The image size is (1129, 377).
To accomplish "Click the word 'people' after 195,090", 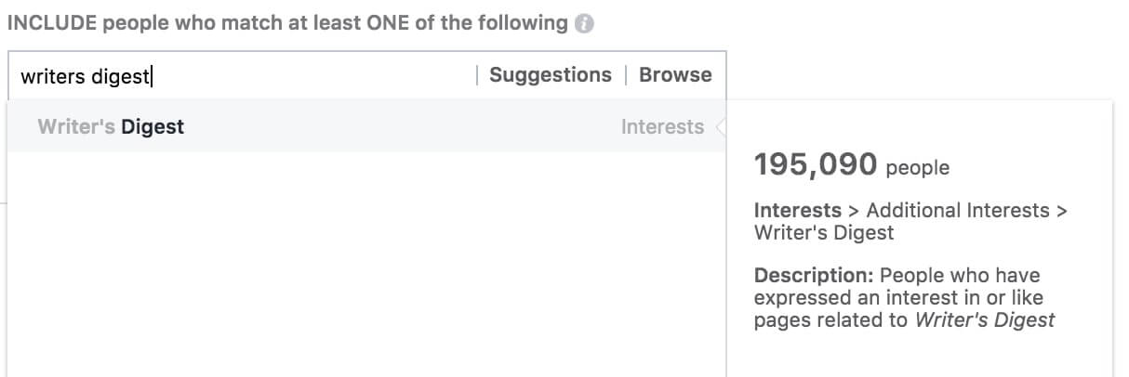I will coord(918,168).
